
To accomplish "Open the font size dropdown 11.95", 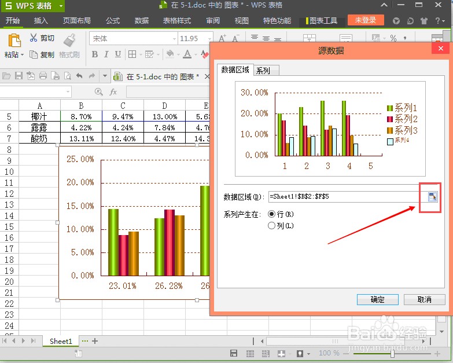I will [209, 39].
